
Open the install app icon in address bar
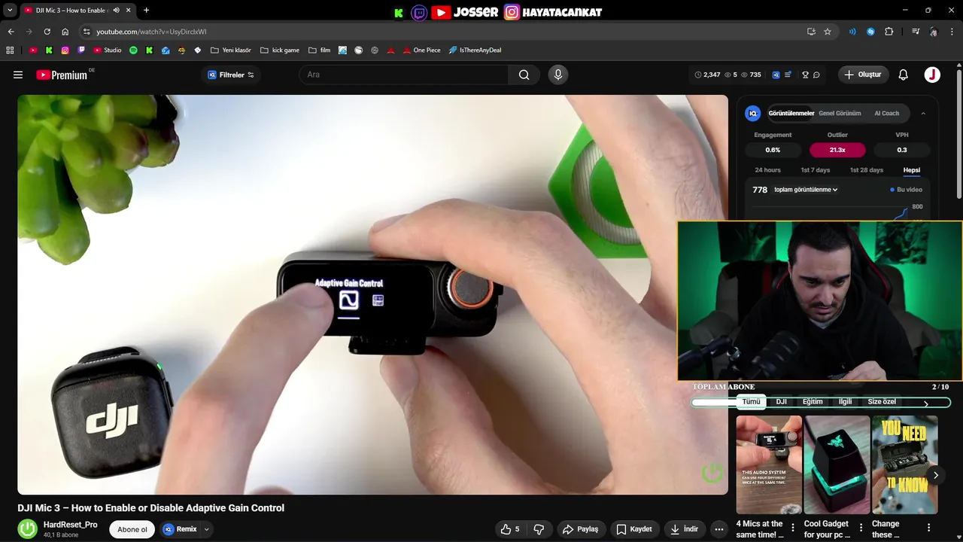click(x=811, y=32)
